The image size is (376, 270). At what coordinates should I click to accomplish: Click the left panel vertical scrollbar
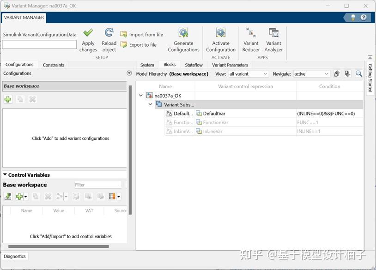pos(130,150)
